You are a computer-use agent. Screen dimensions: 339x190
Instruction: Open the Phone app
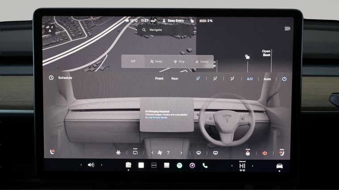(x=205, y=165)
